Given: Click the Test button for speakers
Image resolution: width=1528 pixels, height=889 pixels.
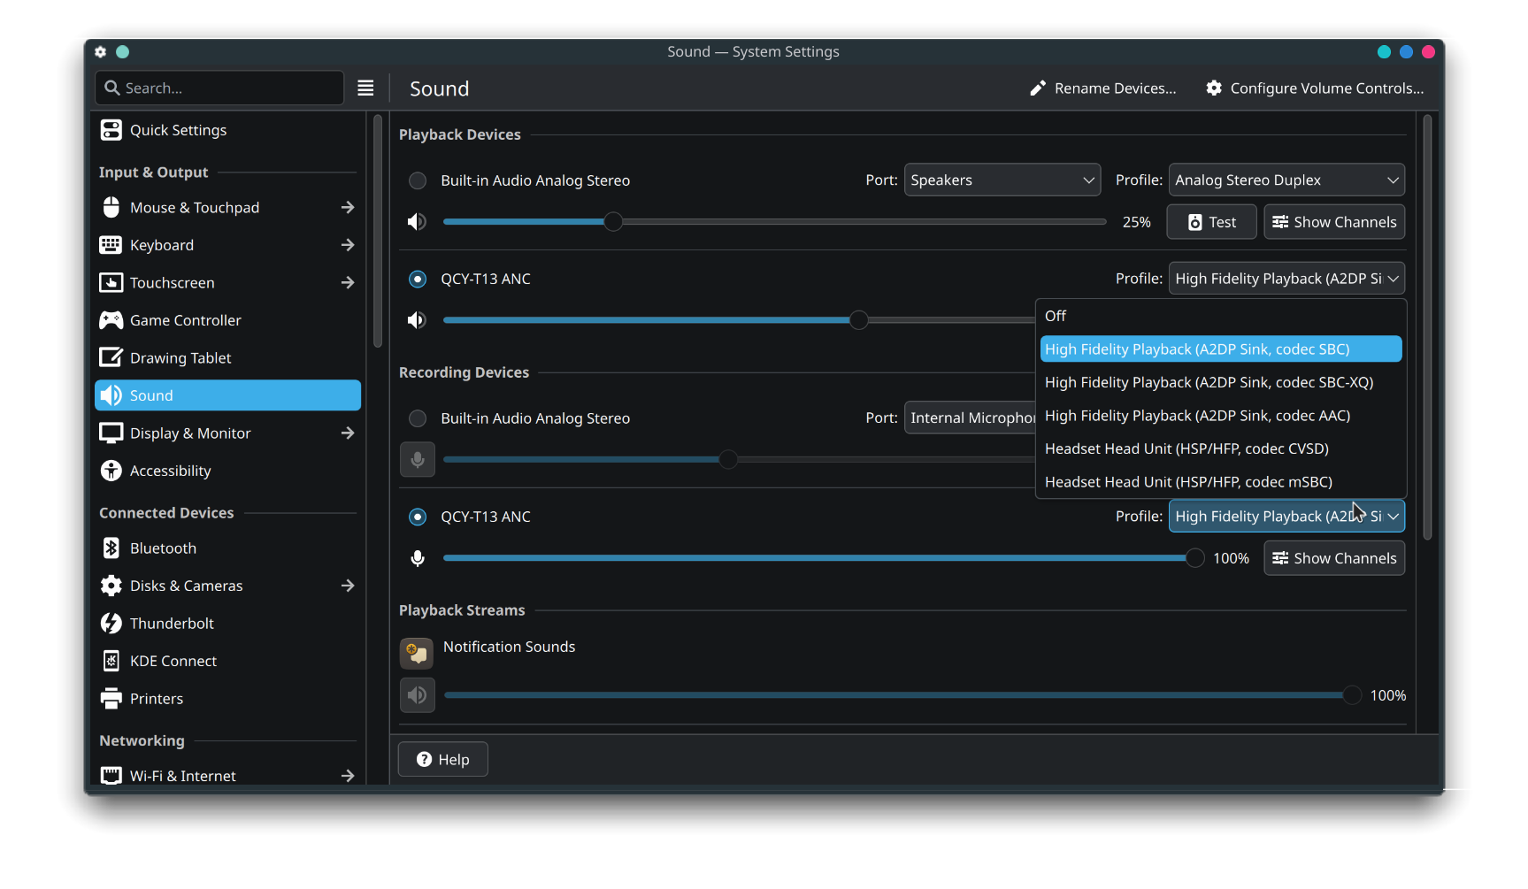Looking at the screenshot, I should click(x=1211, y=222).
